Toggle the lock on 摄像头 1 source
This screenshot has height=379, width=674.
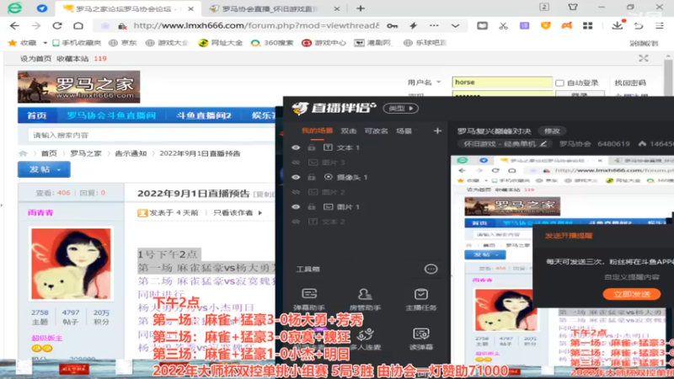[x=312, y=177]
